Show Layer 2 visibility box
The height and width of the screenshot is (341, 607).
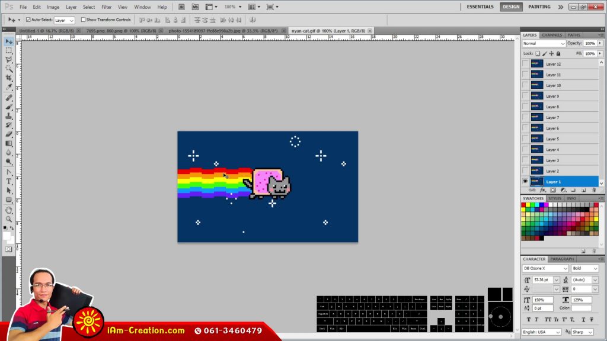click(525, 171)
